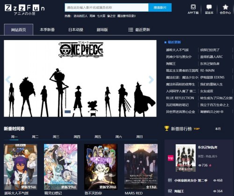
Task: Click the carousel indicator dot on the banner
Action: click(67, 112)
